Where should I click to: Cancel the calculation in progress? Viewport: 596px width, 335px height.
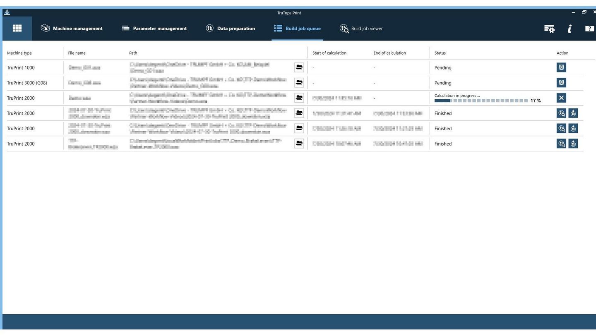[561, 98]
